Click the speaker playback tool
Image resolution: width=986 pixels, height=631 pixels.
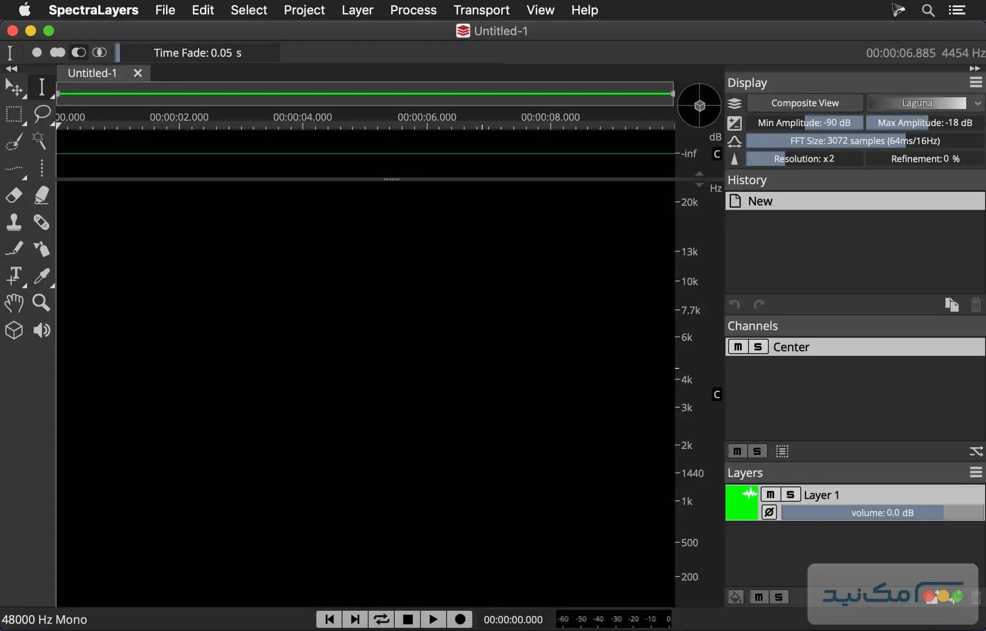coord(41,330)
